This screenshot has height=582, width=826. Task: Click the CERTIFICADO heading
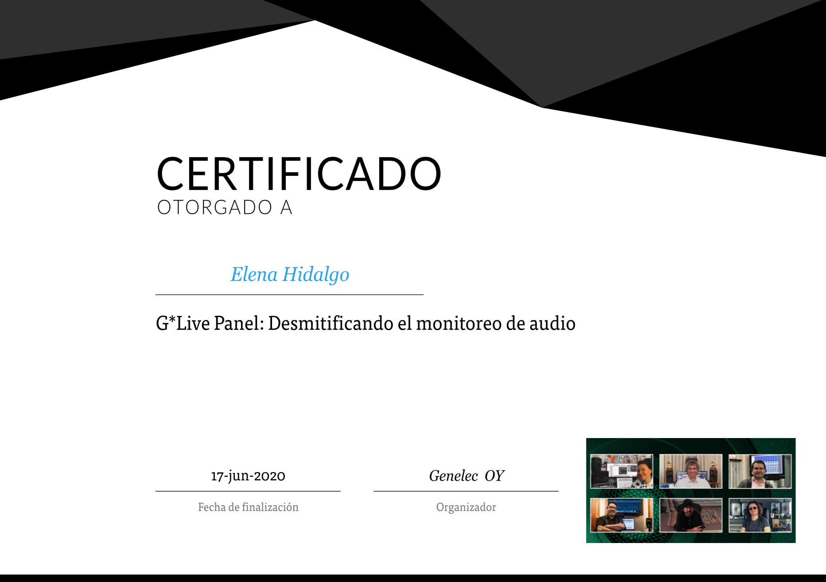[x=299, y=174]
